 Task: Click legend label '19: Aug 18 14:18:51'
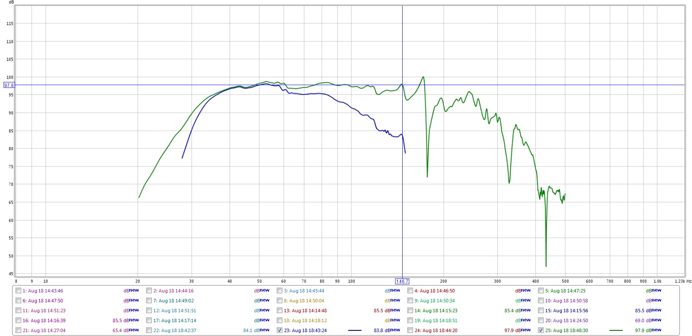click(436, 320)
